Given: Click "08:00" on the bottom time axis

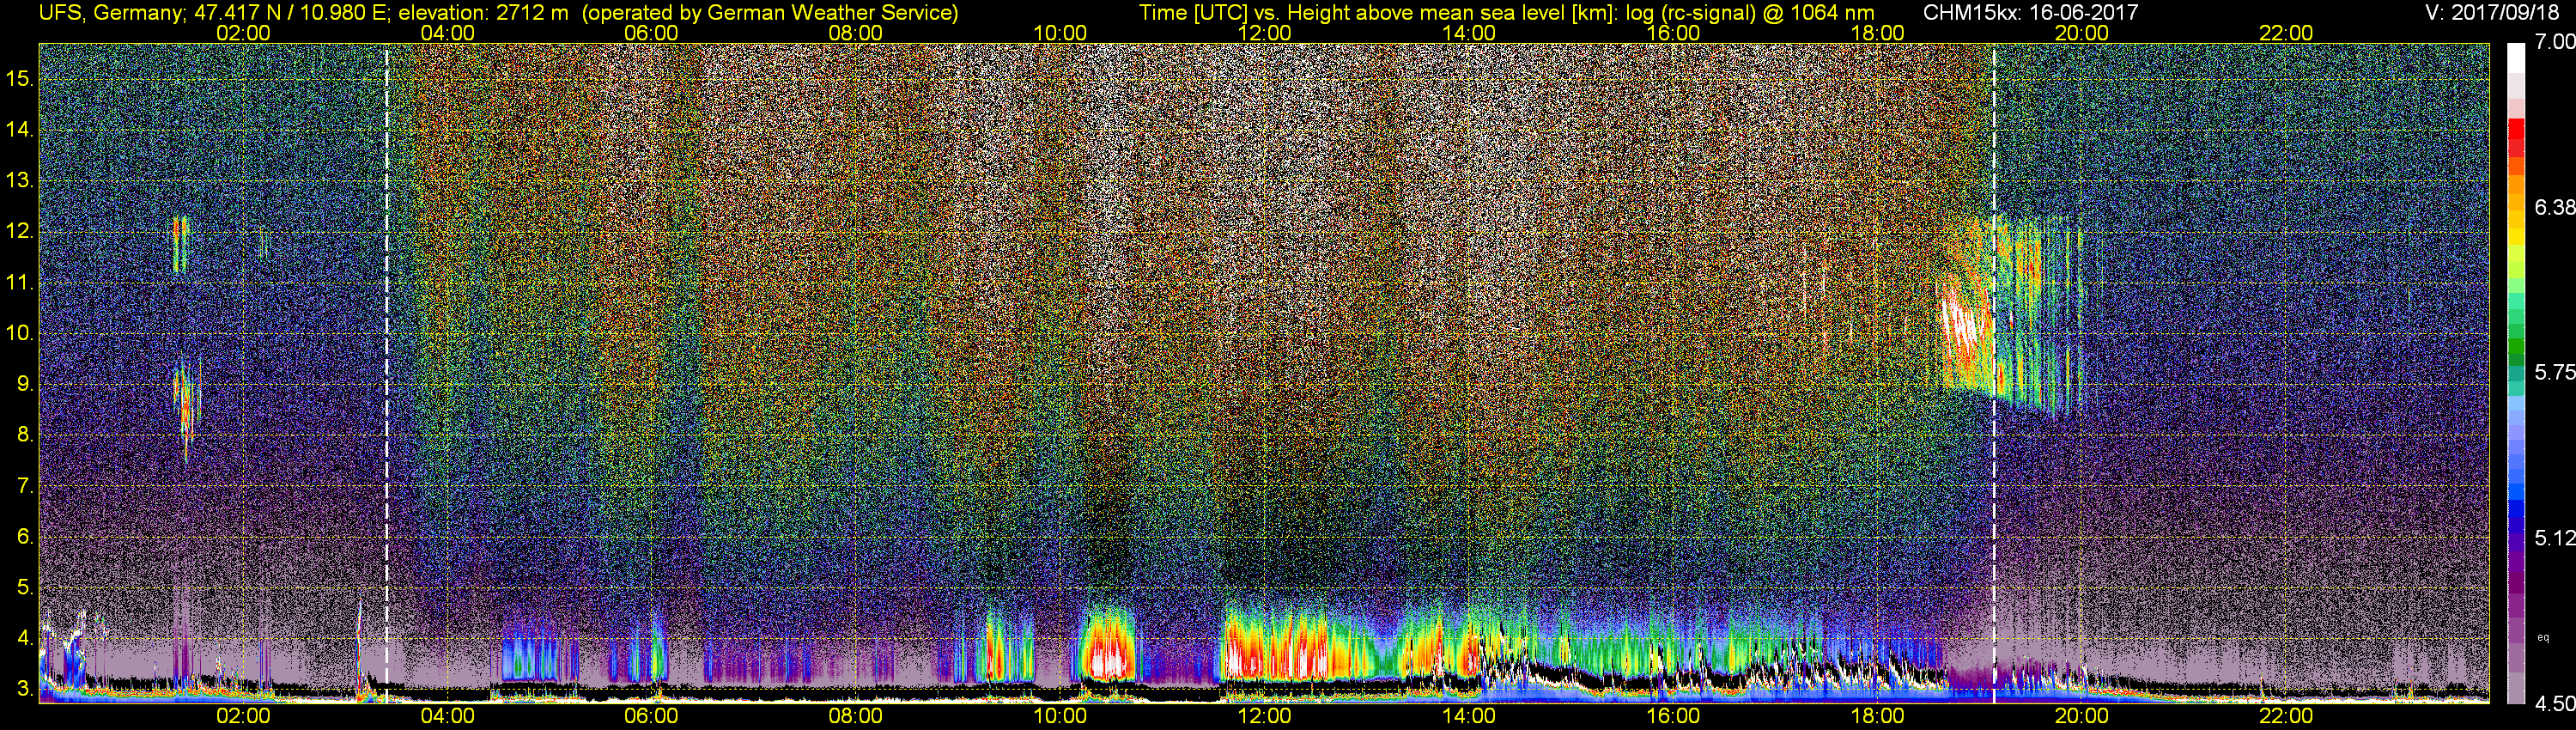Looking at the screenshot, I should 856,716.
